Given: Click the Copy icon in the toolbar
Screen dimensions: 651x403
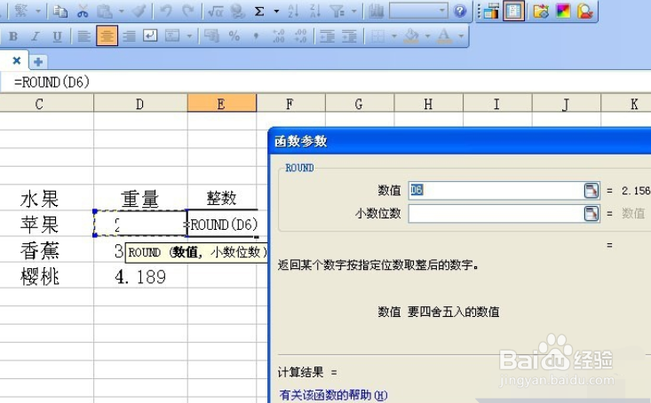Looking at the screenshot, I should tap(60, 12).
